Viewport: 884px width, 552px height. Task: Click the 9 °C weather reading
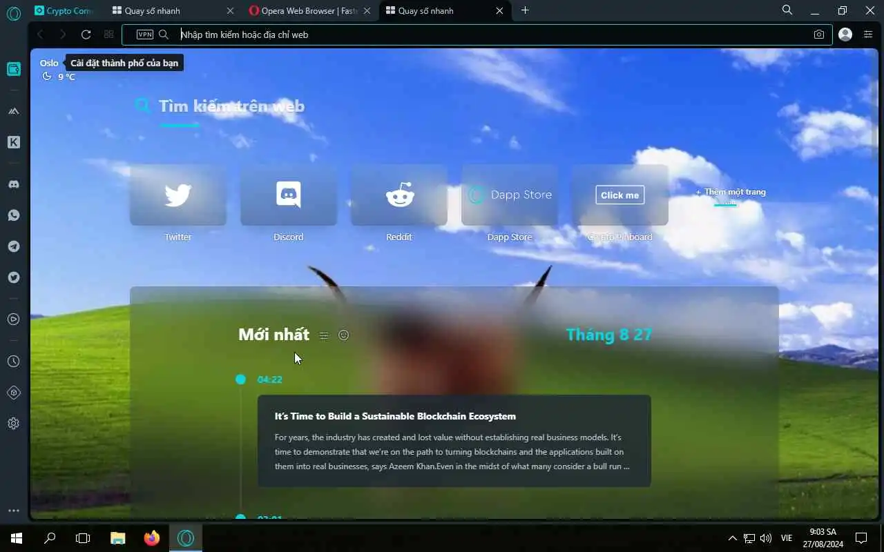click(66, 77)
